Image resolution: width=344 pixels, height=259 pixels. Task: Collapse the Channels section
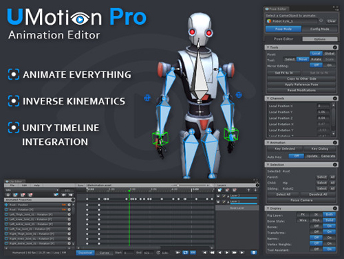[x=268, y=98]
